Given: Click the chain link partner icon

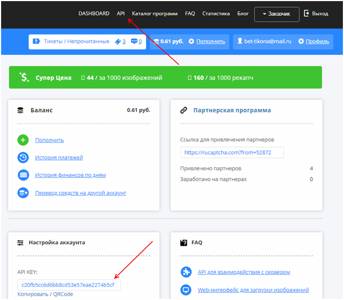Looking at the screenshot, I should tap(184, 110).
